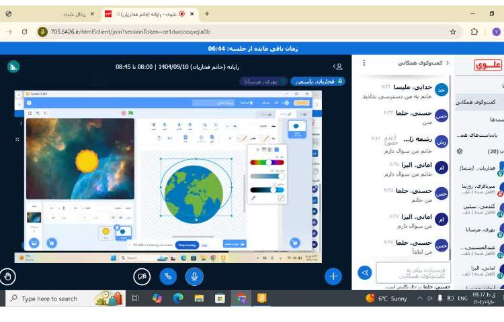Open public chat three-dot options menu
This screenshot has width=504, height=322.
(x=364, y=63)
